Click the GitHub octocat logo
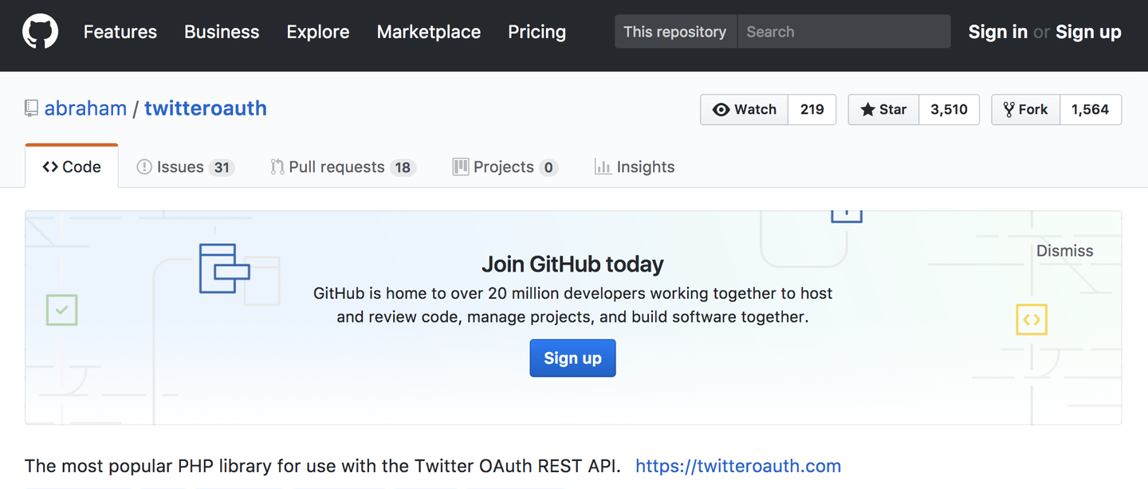 40,32
